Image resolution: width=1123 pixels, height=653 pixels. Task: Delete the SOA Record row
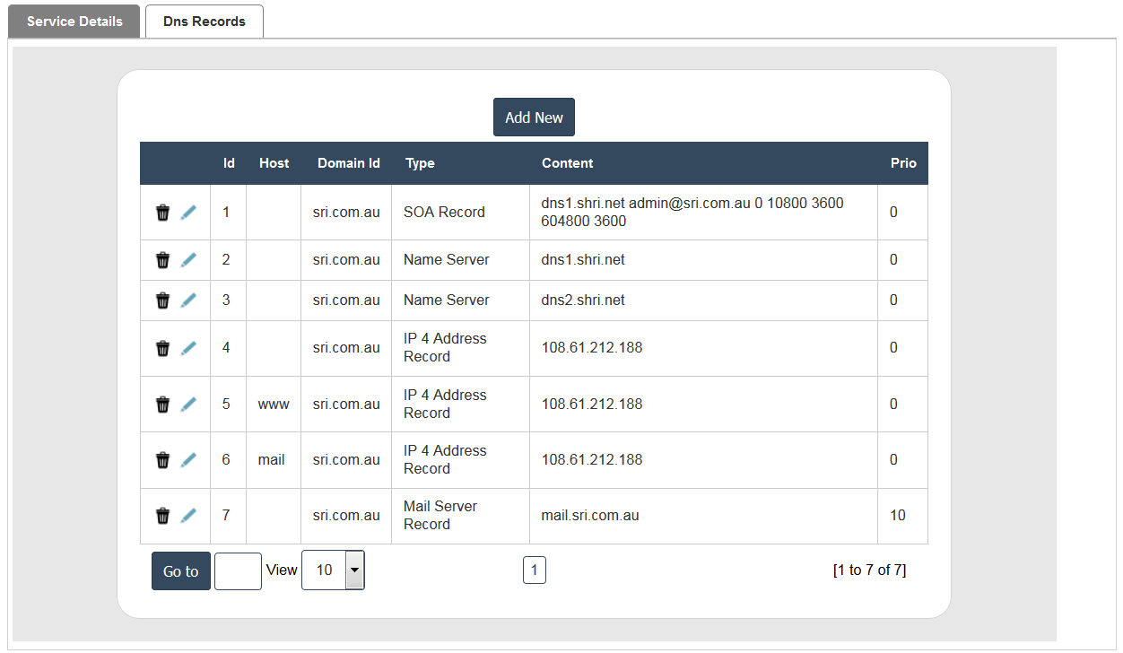(x=162, y=213)
